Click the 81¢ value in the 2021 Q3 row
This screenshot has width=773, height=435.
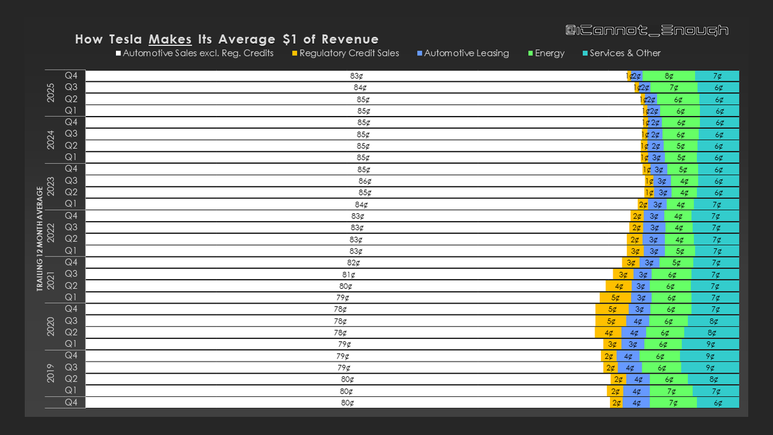348,275
